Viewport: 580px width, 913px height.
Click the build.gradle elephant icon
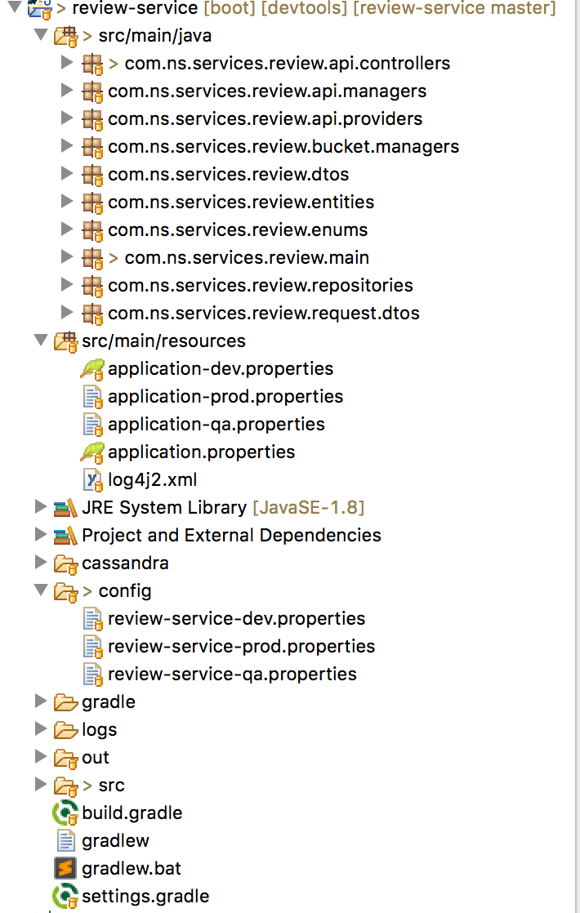point(65,813)
